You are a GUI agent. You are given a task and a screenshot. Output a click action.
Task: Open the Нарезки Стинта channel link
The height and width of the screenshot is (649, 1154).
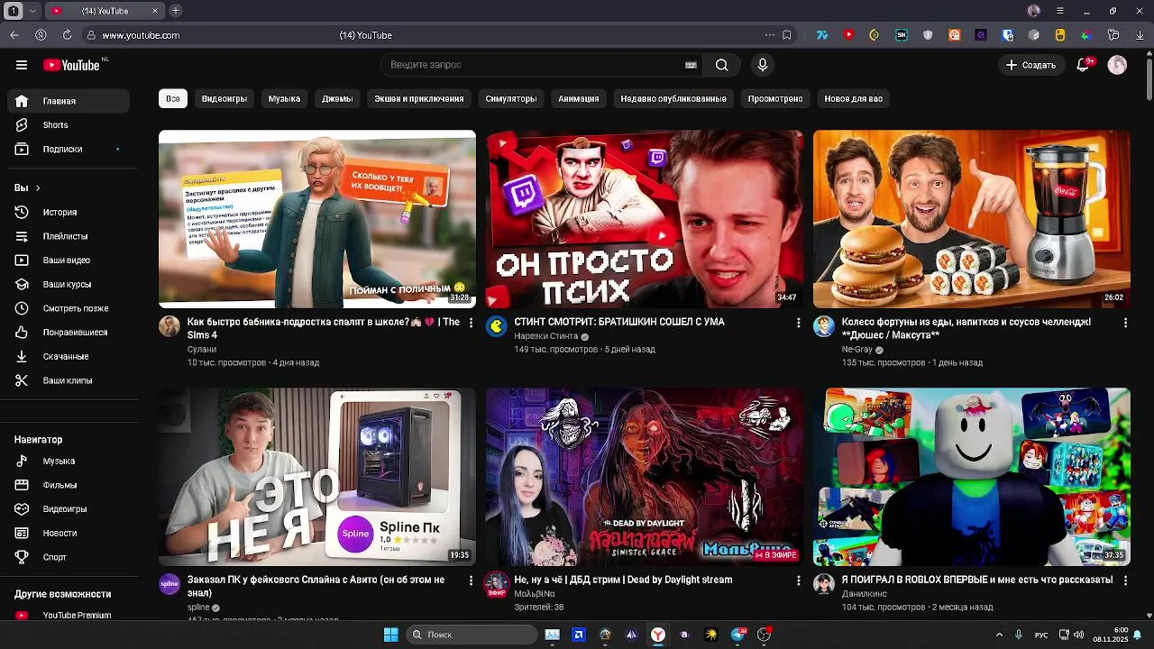pyautogui.click(x=545, y=336)
